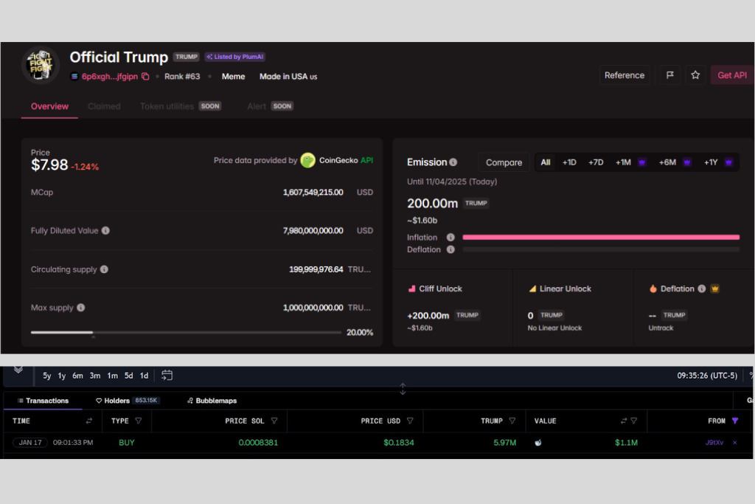Click the Listed by PlumAI badge
755x504 pixels.
tap(235, 57)
